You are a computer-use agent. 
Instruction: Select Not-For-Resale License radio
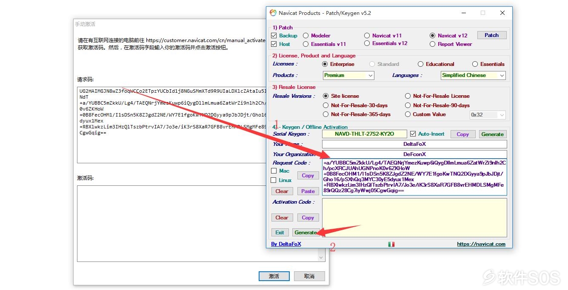pos(408,96)
